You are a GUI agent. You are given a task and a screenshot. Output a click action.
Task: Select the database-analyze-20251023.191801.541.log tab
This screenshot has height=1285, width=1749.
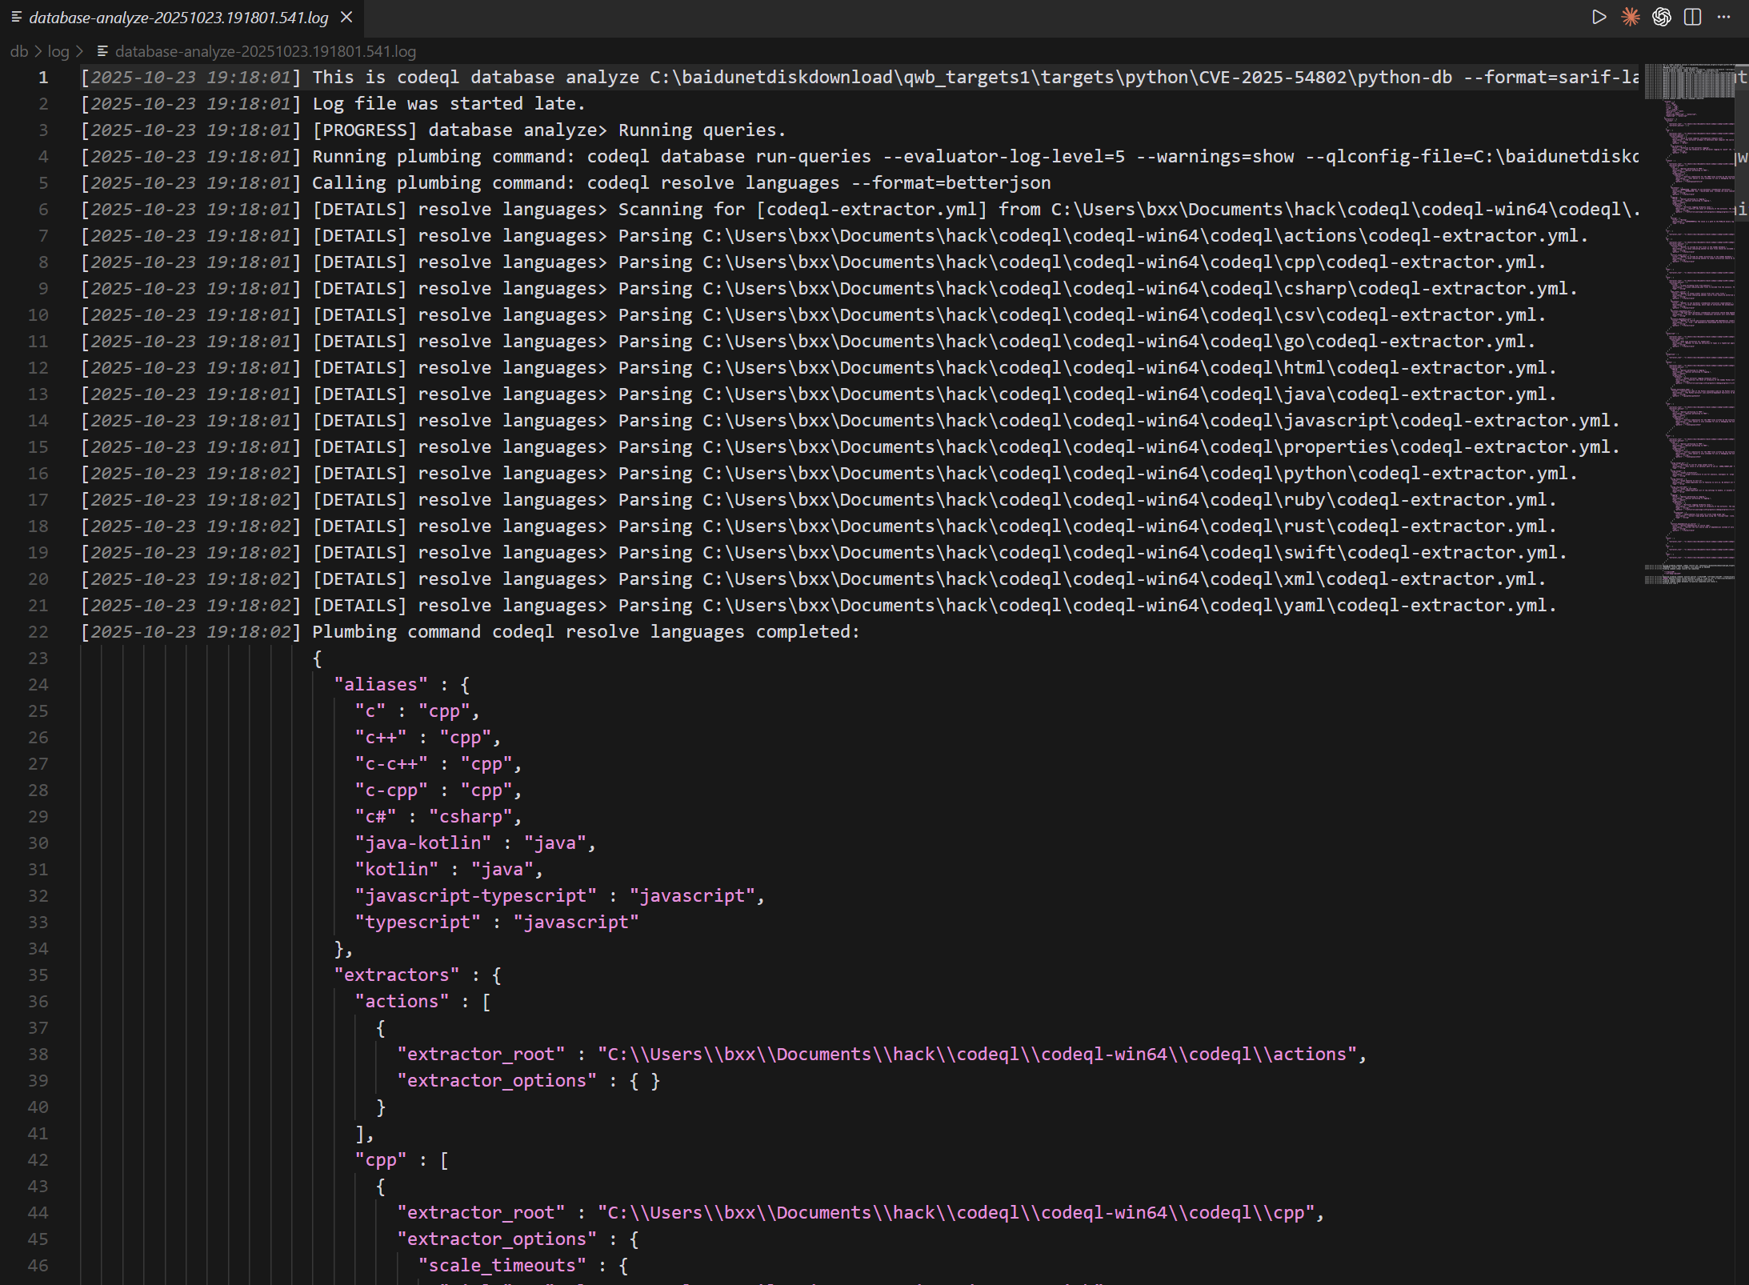(178, 18)
